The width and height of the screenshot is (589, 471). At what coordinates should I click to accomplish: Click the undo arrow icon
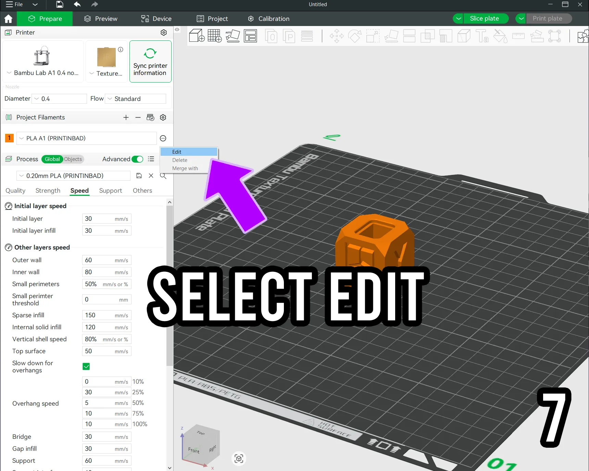coord(77,4)
